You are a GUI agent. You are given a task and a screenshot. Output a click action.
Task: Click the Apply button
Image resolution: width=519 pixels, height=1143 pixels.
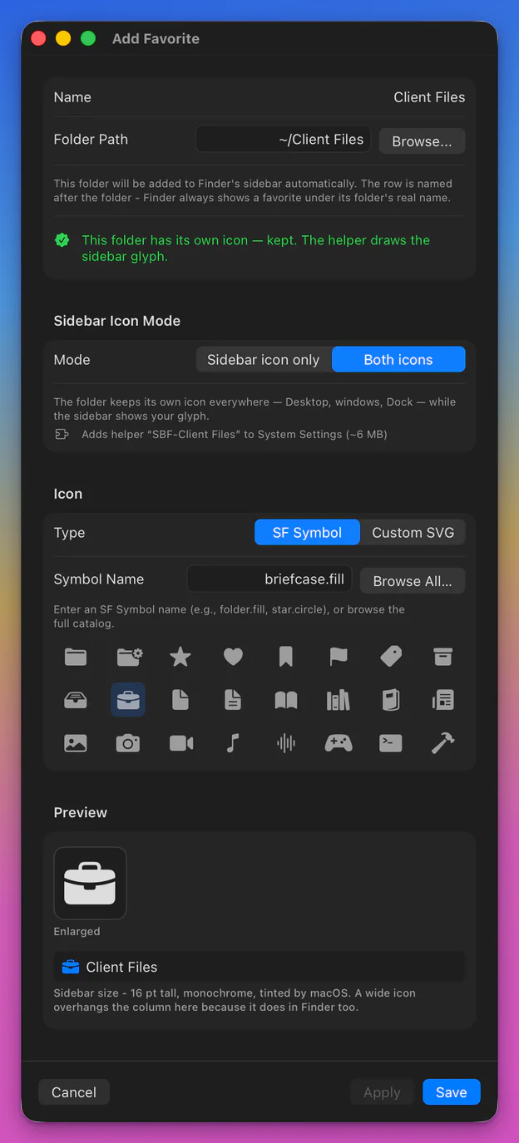pyautogui.click(x=382, y=1092)
